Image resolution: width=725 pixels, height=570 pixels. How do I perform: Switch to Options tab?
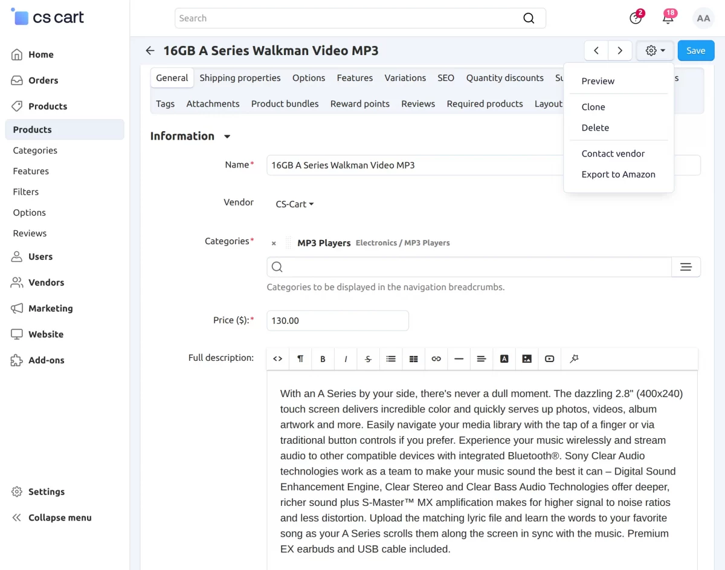[309, 78]
